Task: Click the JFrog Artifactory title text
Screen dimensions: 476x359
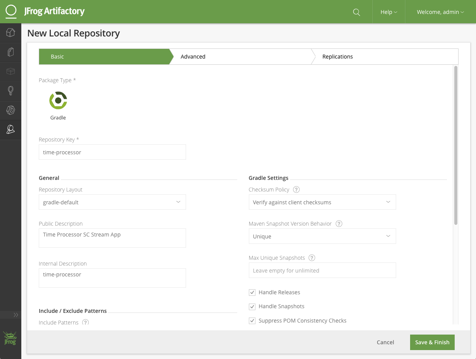Action: [54, 11]
